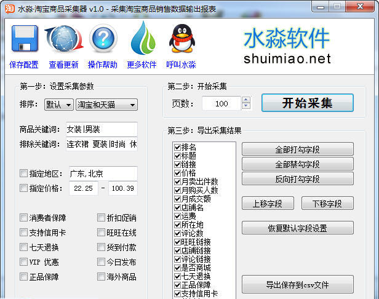Click the region field containing 广东,北京

pyautogui.click(x=103, y=173)
